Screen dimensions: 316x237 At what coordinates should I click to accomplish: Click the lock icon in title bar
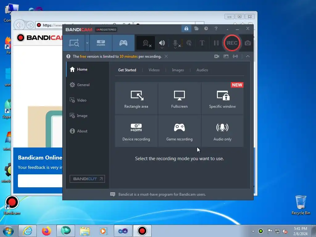coord(186,29)
